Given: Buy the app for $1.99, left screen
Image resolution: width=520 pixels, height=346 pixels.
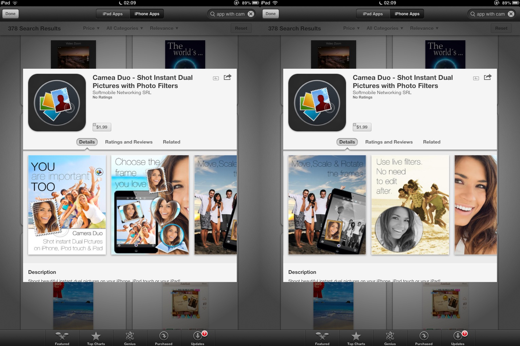Looking at the screenshot, I should click(102, 127).
